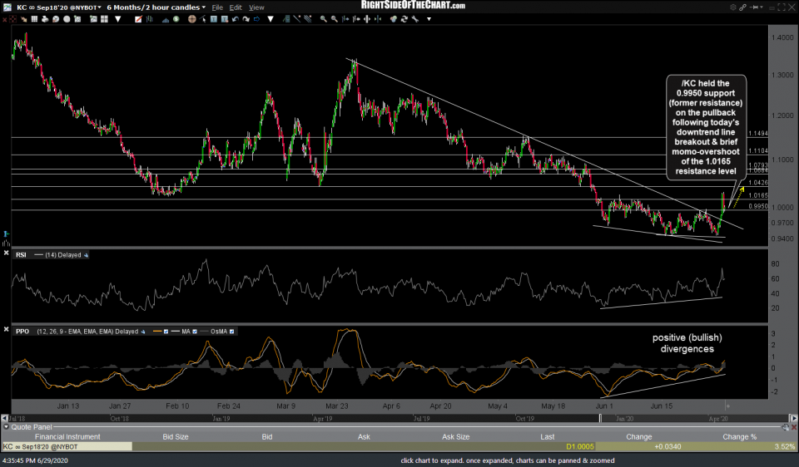The height and width of the screenshot is (467, 799).
Task: Toggle the orange PPO line checkbox
Action: click(166, 332)
